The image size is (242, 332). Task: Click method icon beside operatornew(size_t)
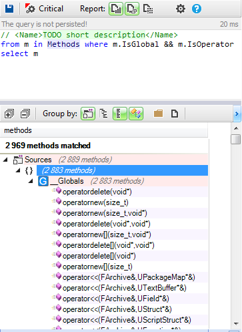[x=57, y=201]
